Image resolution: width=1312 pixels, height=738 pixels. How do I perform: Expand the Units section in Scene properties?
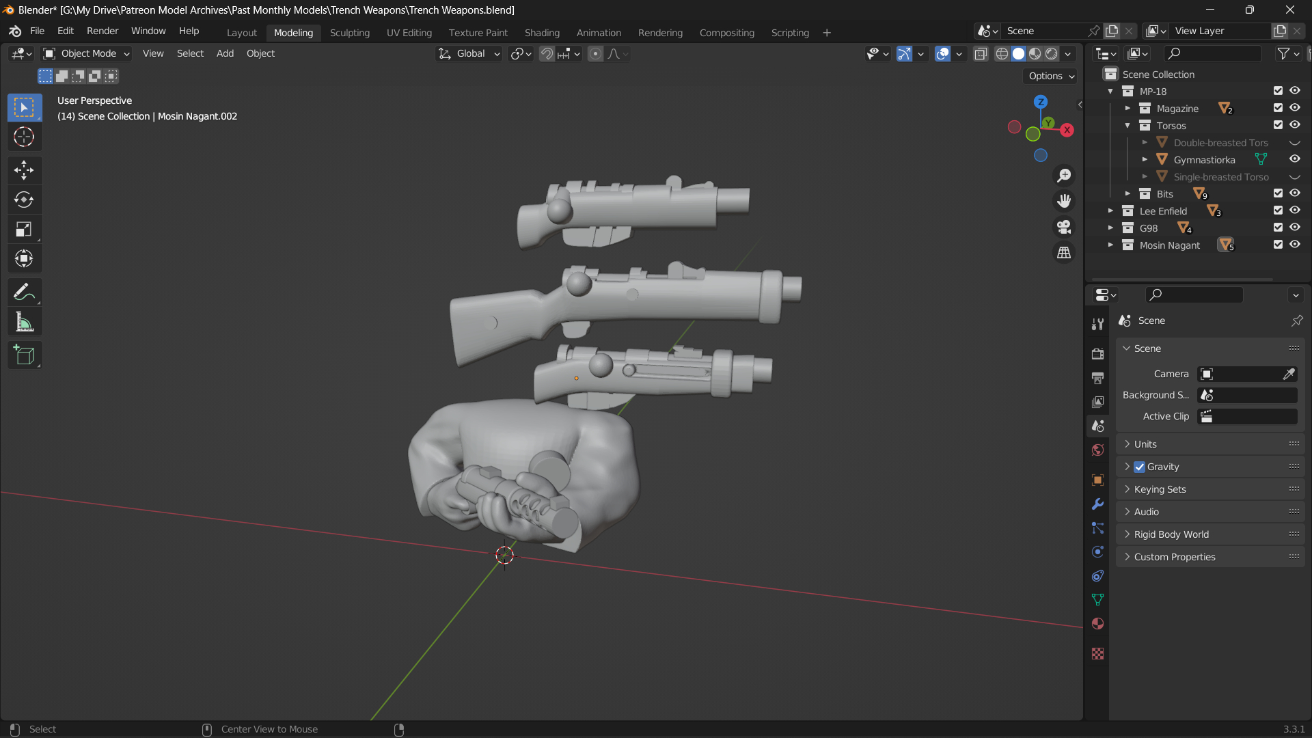tap(1145, 443)
